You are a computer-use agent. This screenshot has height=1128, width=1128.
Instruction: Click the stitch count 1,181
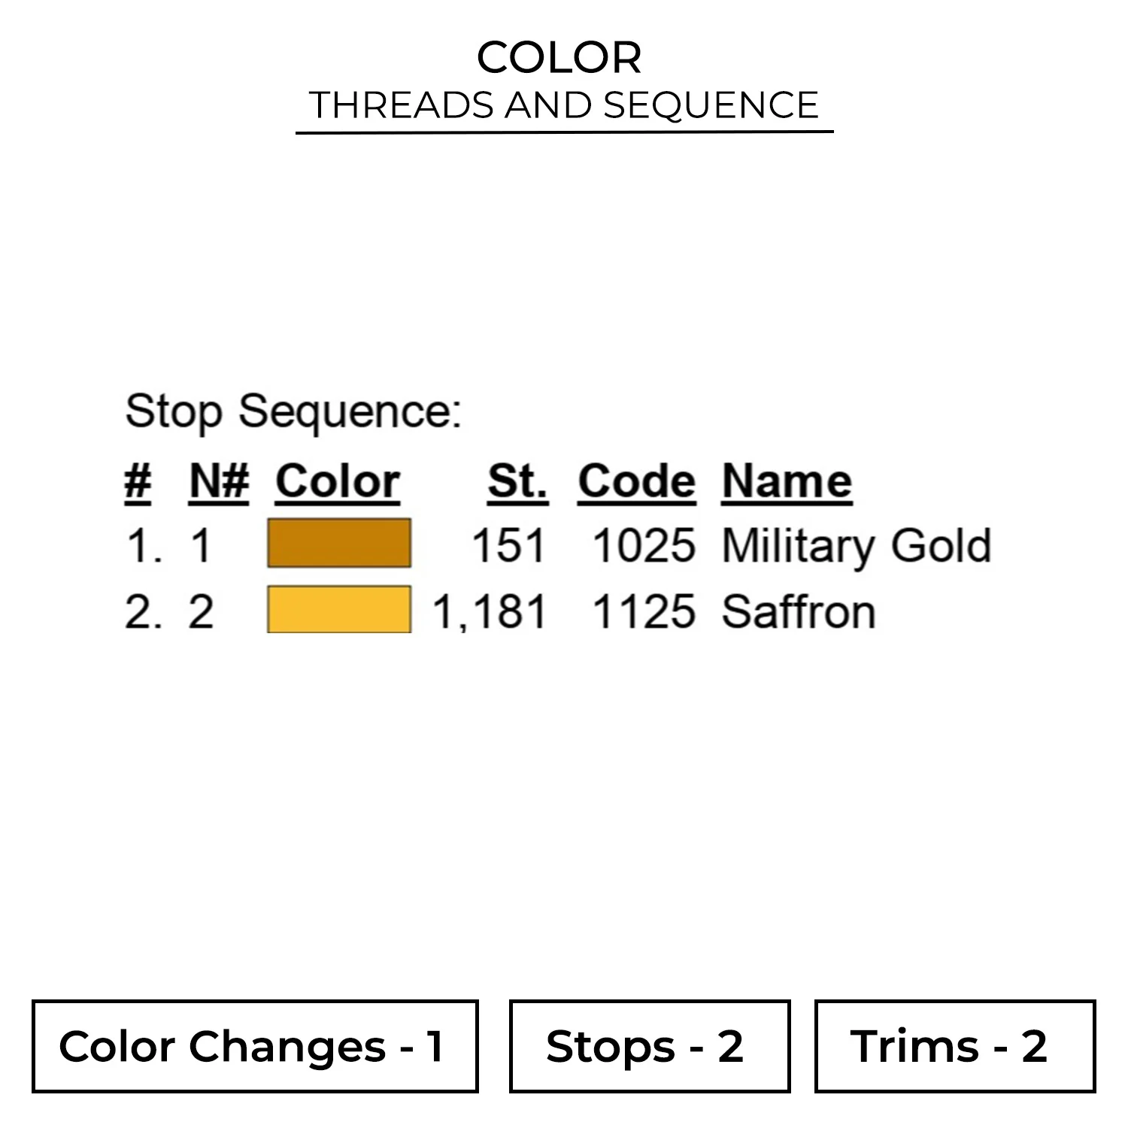click(490, 611)
